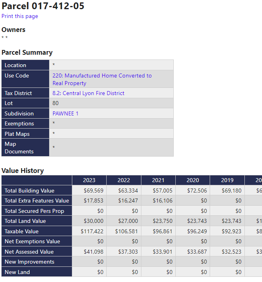Click the Value History section heading
Image resolution: width=262 pixels, height=282 pixels.
[23, 171]
